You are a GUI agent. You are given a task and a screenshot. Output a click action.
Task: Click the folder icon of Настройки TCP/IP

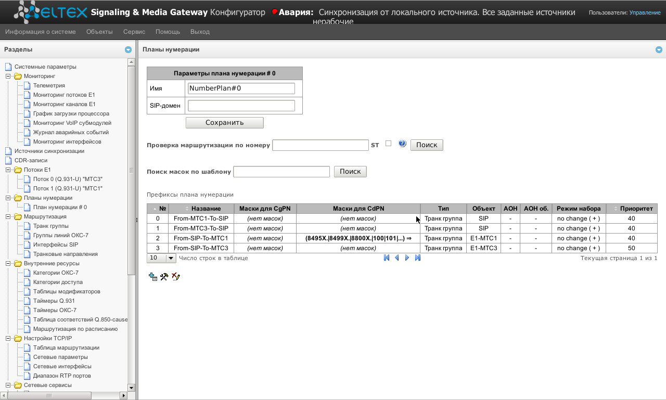(x=18, y=338)
